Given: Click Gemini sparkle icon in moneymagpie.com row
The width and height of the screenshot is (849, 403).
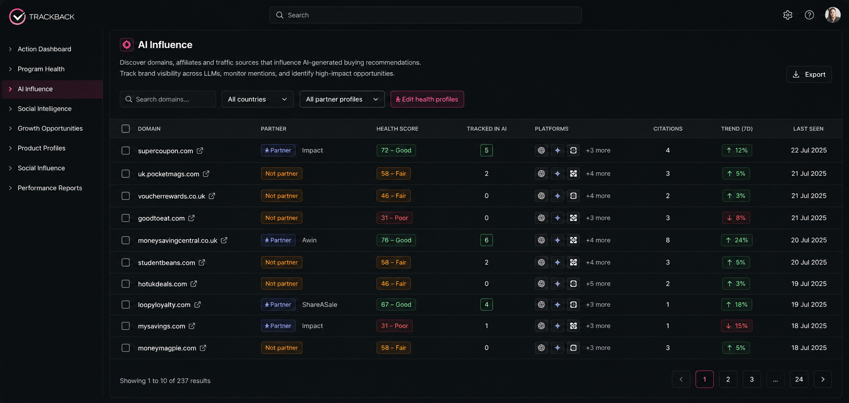Looking at the screenshot, I should pos(557,348).
